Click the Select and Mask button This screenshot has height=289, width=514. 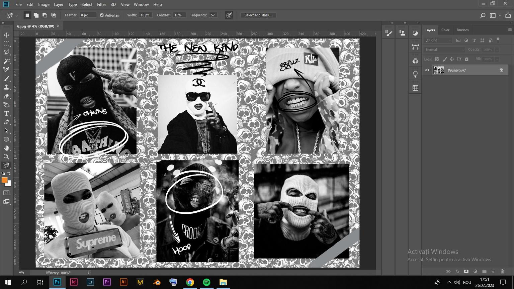(258, 15)
